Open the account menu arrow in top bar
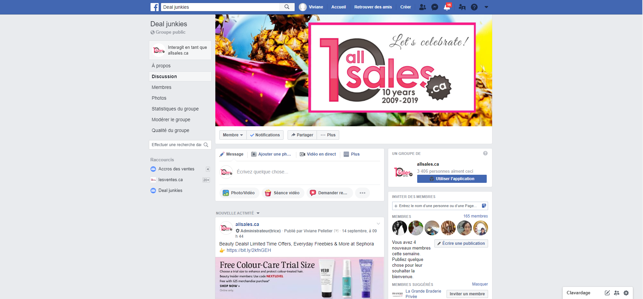643x299 pixels. point(486,7)
